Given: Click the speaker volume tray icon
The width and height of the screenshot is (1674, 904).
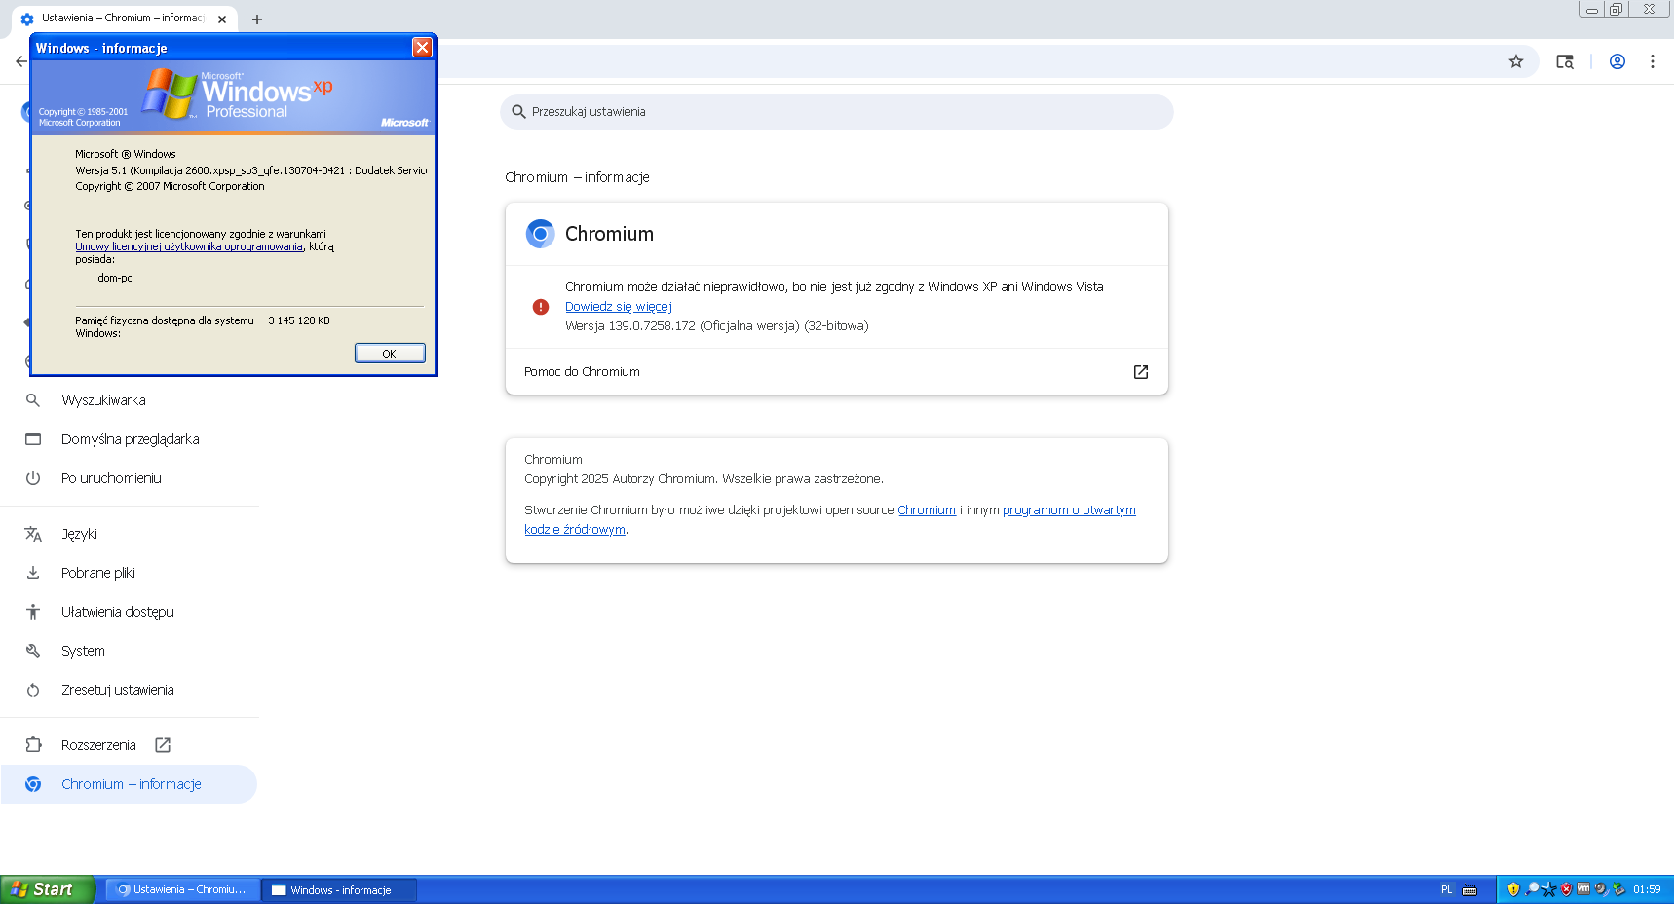Looking at the screenshot, I should coord(1601,889).
